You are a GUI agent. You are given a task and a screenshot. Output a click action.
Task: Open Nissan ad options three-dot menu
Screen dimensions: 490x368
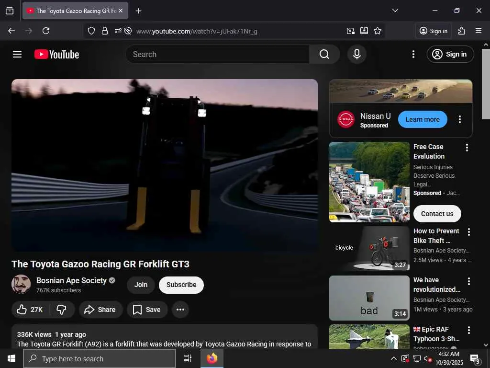click(460, 119)
